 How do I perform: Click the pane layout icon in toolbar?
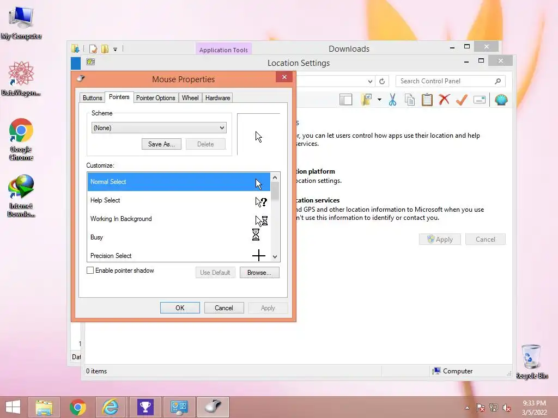[345, 100]
